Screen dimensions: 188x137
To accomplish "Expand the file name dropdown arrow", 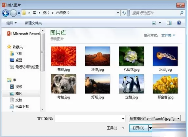I will click(123, 119).
